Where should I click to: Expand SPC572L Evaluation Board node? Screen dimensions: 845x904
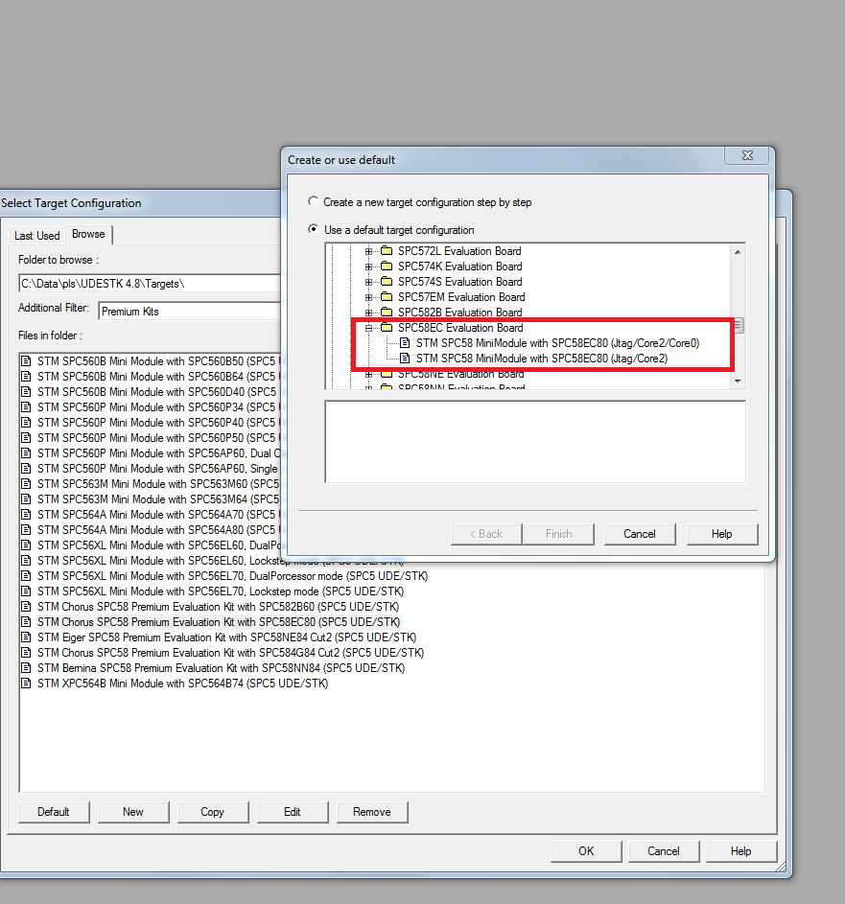point(368,251)
